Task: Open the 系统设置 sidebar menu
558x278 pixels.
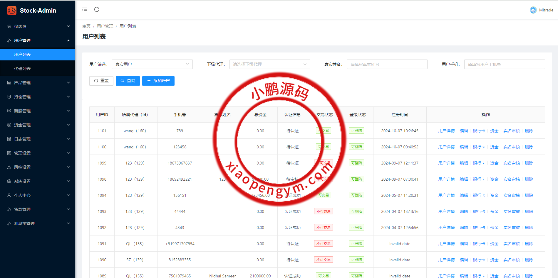Action: 38,181
